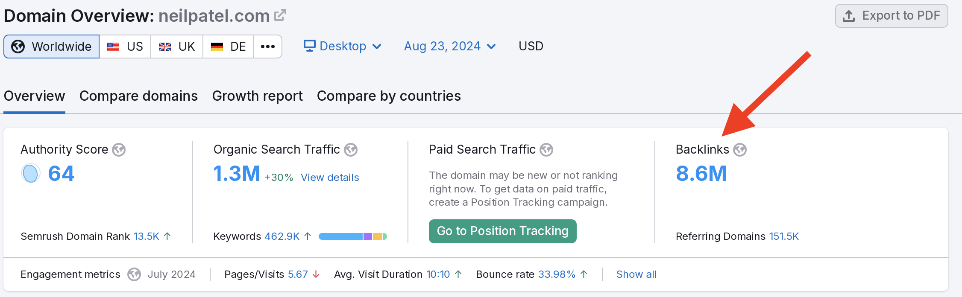Open the Compare domains tab
The height and width of the screenshot is (297, 962).
pyautogui.click(x=138, y=96)
